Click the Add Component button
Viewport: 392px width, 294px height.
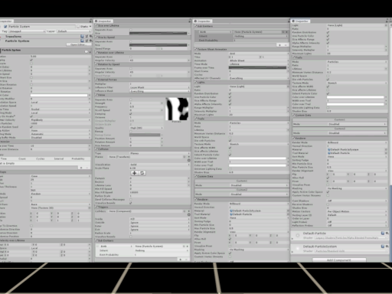coord(339,260)
